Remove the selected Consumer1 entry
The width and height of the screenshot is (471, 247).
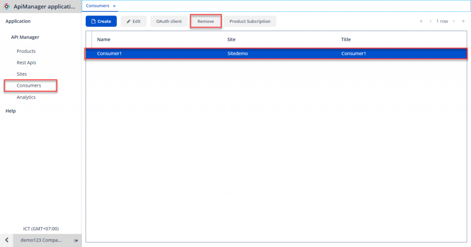[x=206, y=21]
